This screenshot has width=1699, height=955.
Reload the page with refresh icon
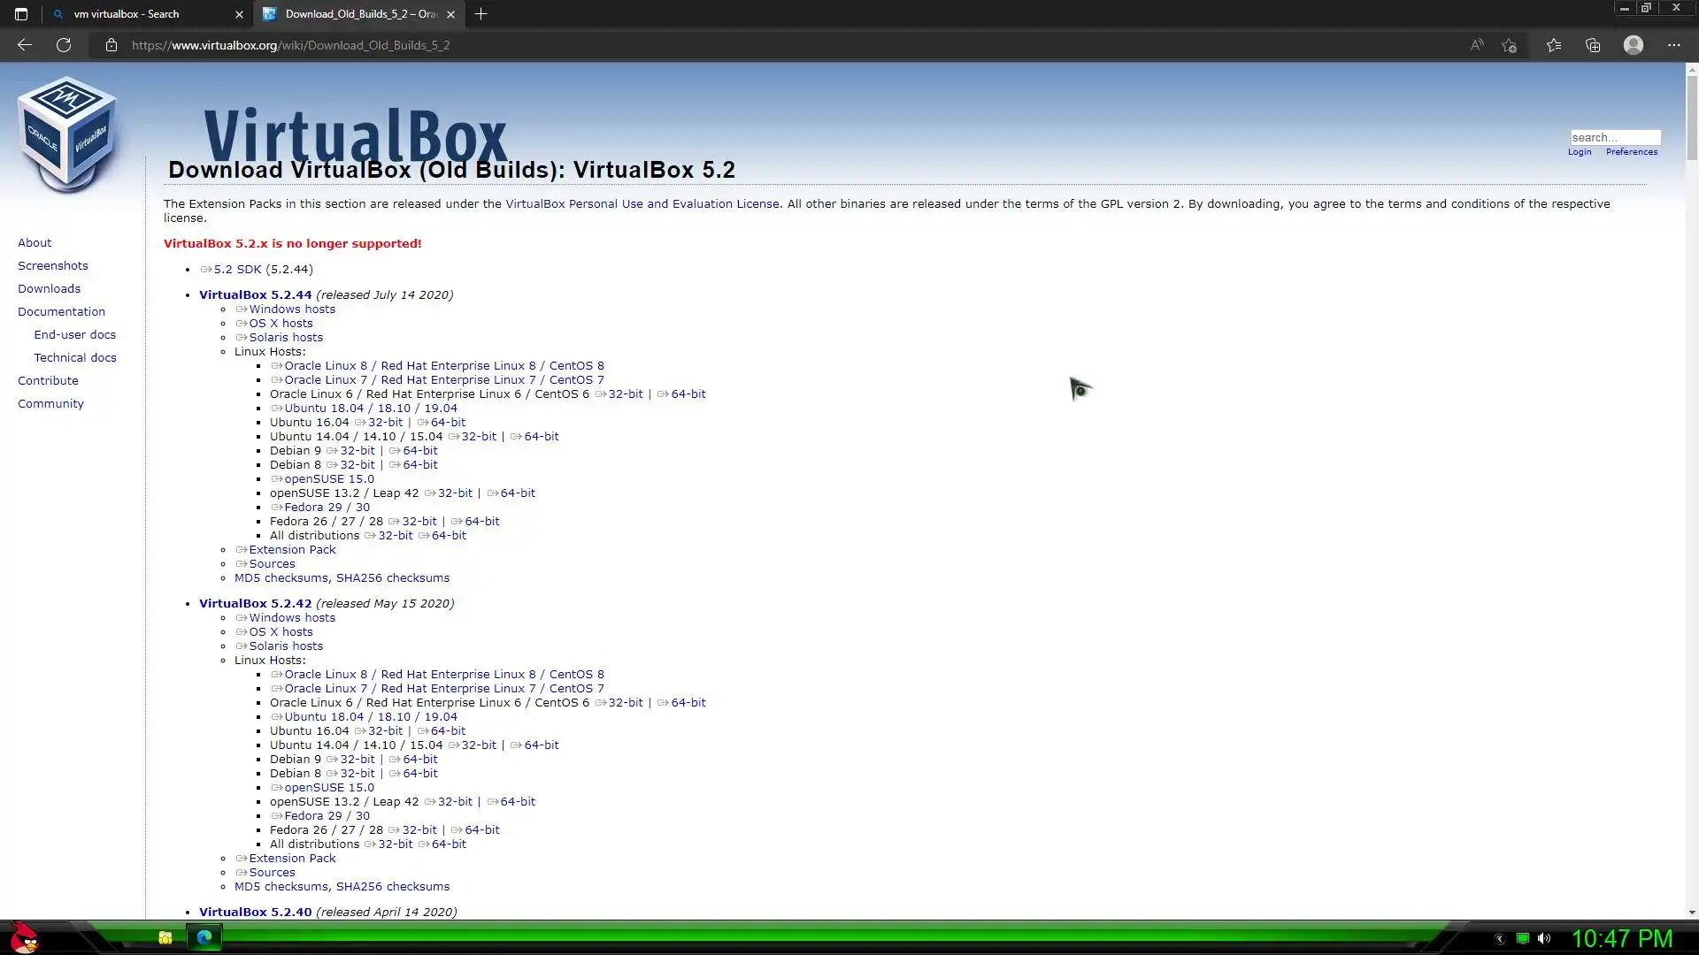pyautogui.click(x=64, y=45)
